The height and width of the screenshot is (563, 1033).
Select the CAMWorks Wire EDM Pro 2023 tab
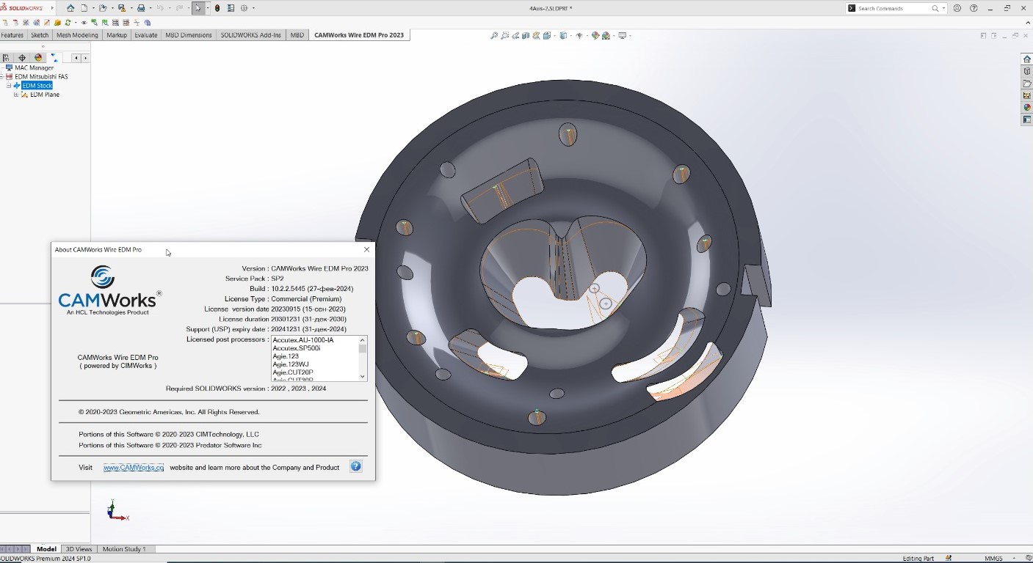(x=359, y=35)
